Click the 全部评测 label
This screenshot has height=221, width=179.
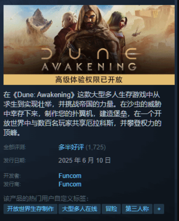[x=15, y=147]
